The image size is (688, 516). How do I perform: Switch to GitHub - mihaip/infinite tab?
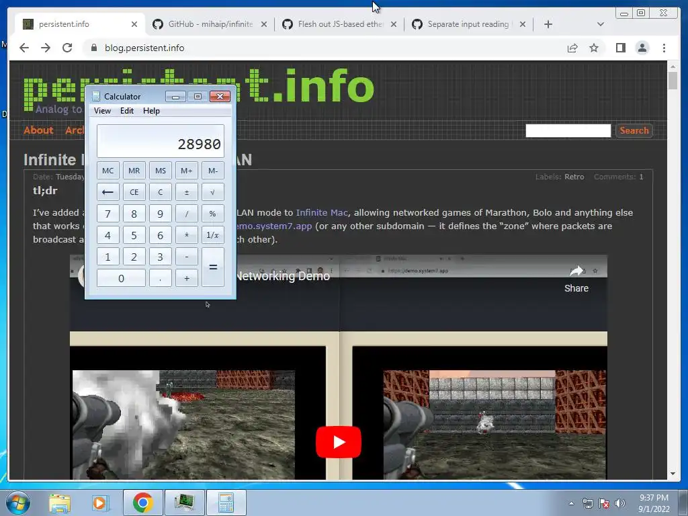tap(210, 24)
